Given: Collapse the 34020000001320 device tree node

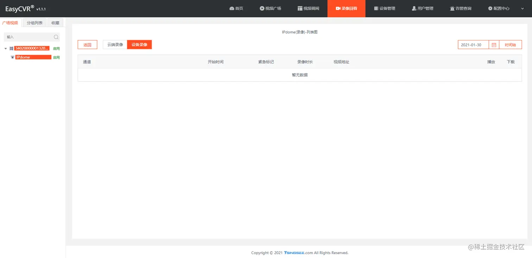Looking at the screenshot, I should coord(6,48).
